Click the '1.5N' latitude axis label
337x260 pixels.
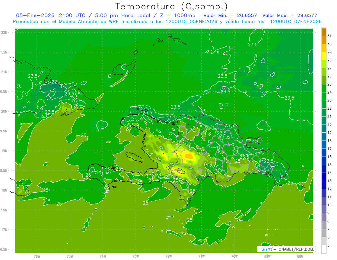pyautogui.click(x=4, y=52)
